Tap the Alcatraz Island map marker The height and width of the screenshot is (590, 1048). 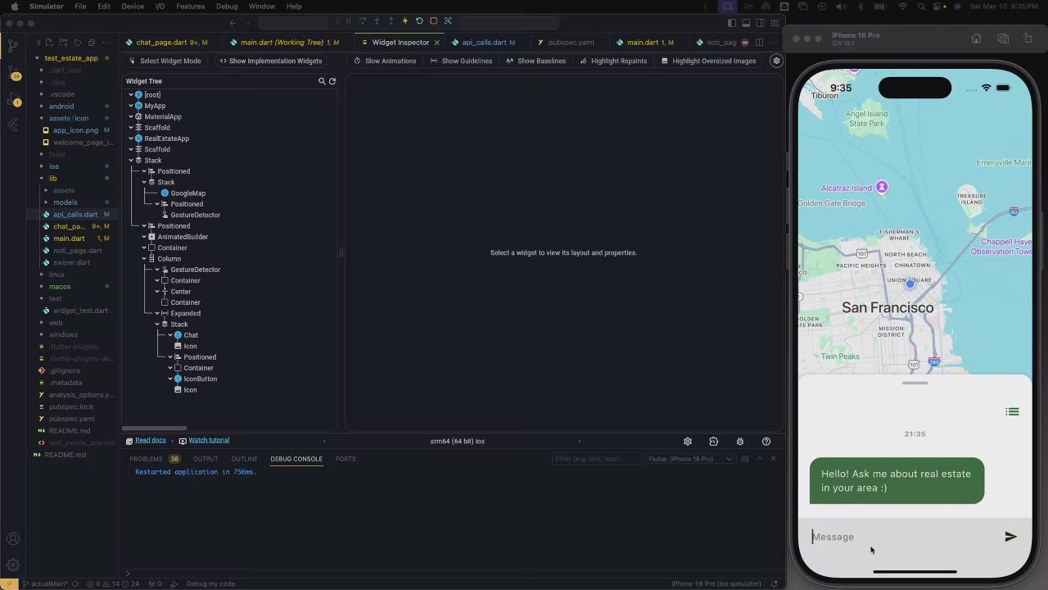(882, 188)
